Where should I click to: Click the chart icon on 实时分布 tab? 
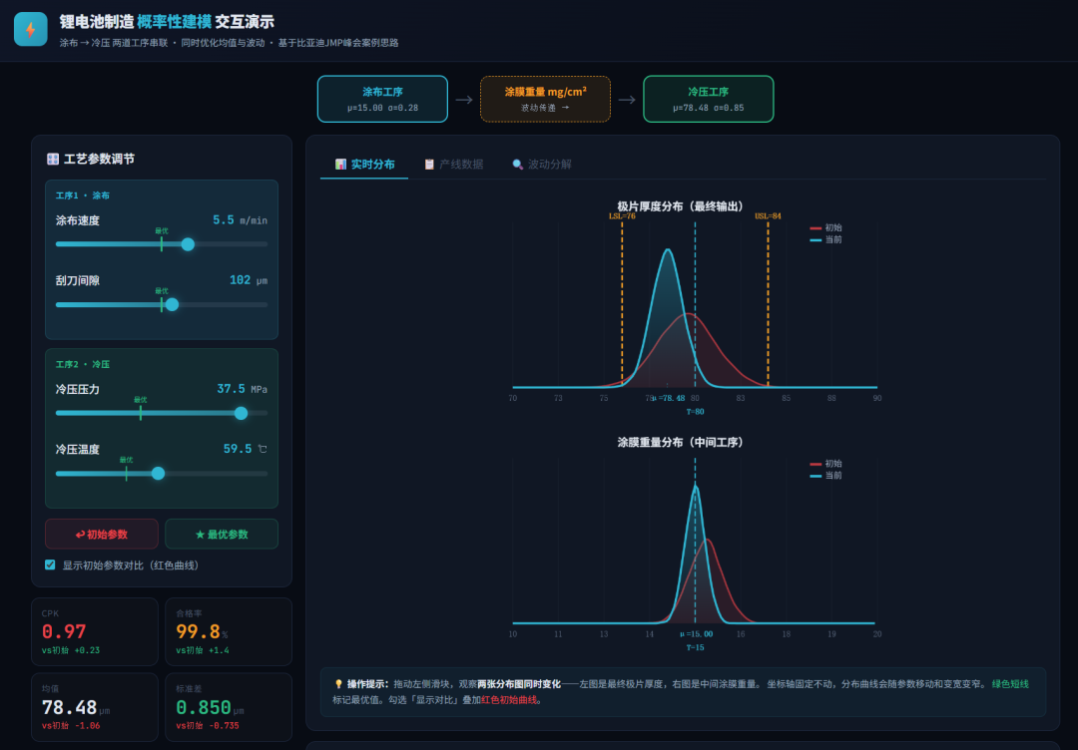(340, 165)
